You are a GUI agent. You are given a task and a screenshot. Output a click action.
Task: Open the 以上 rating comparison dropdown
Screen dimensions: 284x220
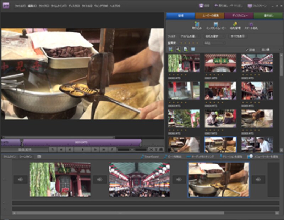pos(215,43)
